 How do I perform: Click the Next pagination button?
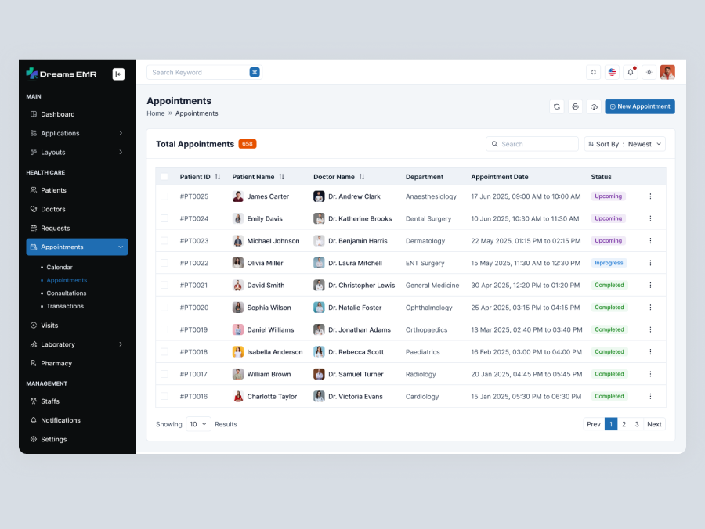tap(654, 424)
